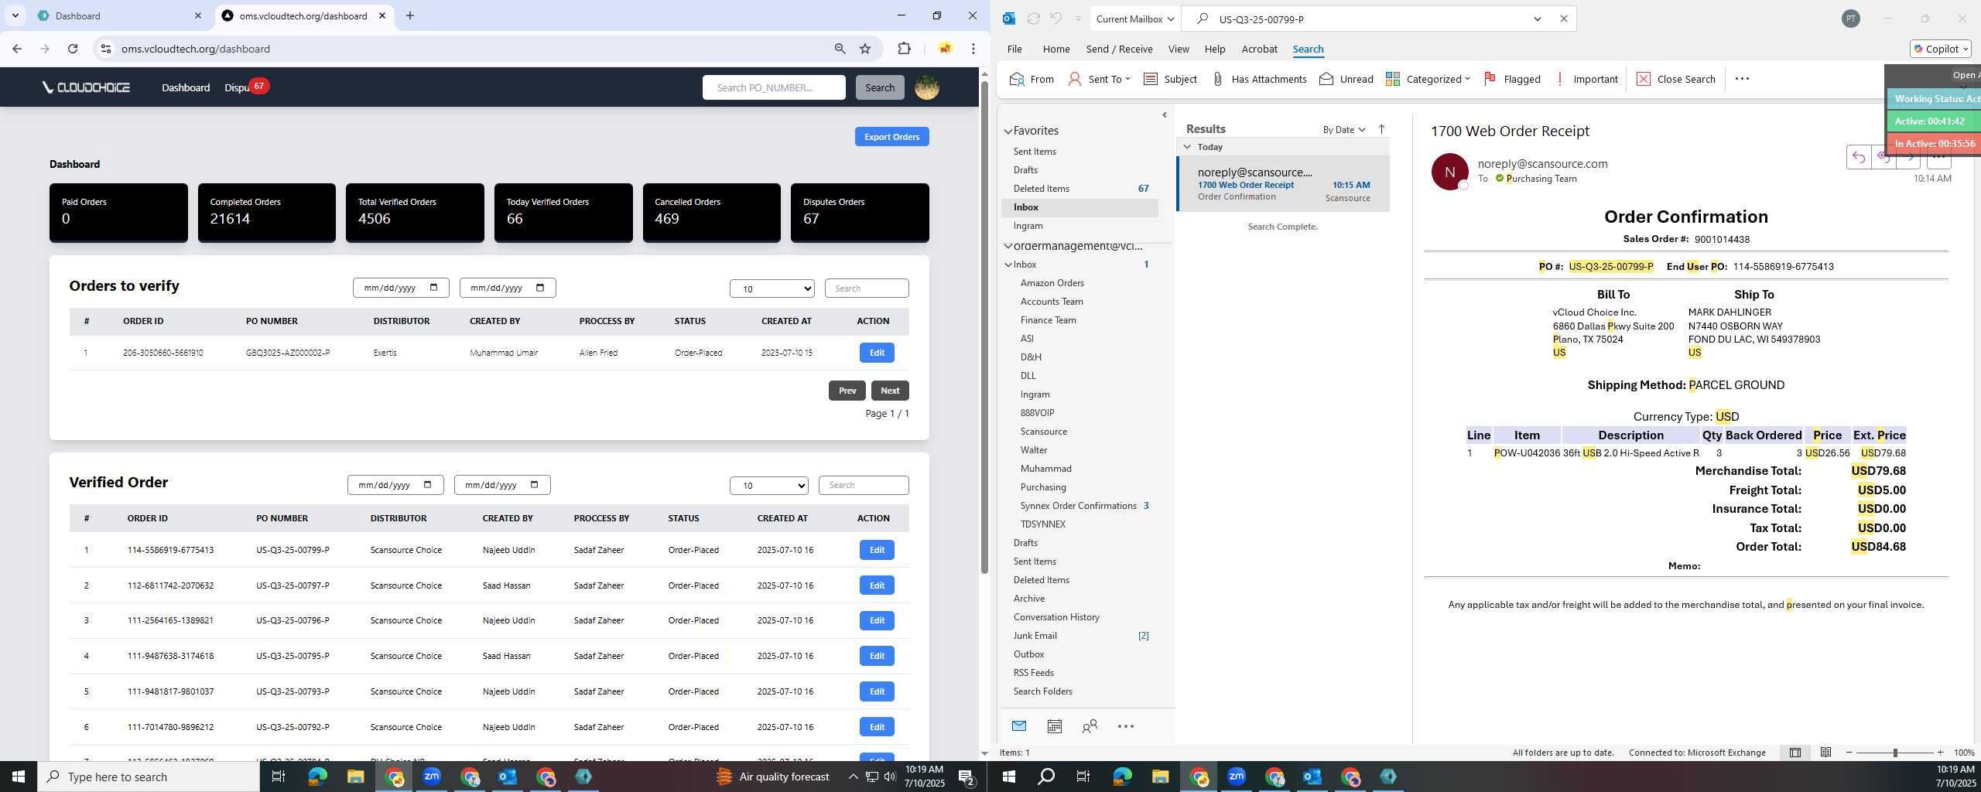Filter search by Important
Viewport: 1981px width, 792px height.
tap(1586, 79)
